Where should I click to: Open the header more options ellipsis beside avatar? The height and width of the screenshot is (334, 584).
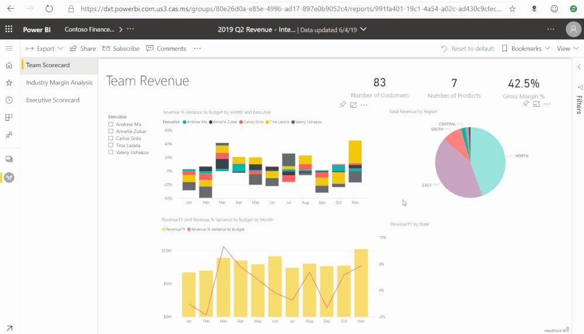[x=551, y=29]
